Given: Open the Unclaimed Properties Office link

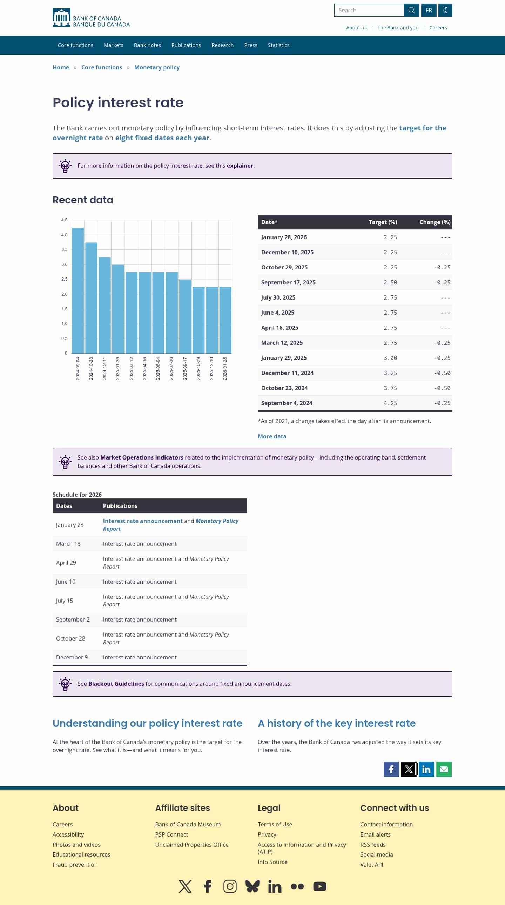Looking at the screenshot, I should click(x=192, y=845).
